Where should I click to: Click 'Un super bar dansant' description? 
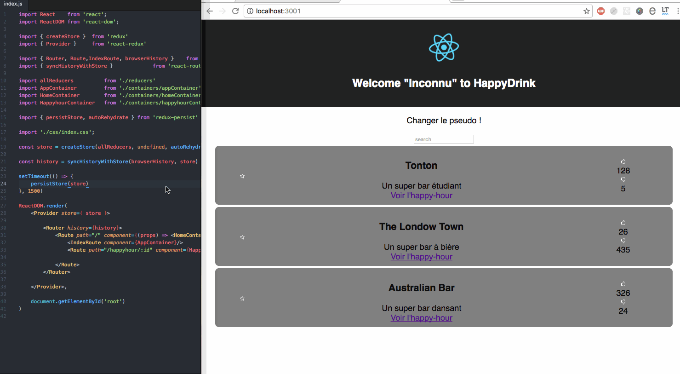(x=422, y=308)
